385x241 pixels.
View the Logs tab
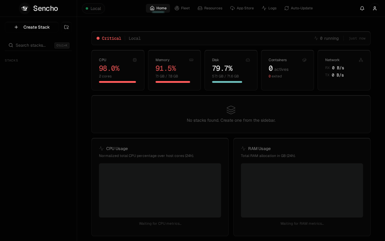click(269, 8)
